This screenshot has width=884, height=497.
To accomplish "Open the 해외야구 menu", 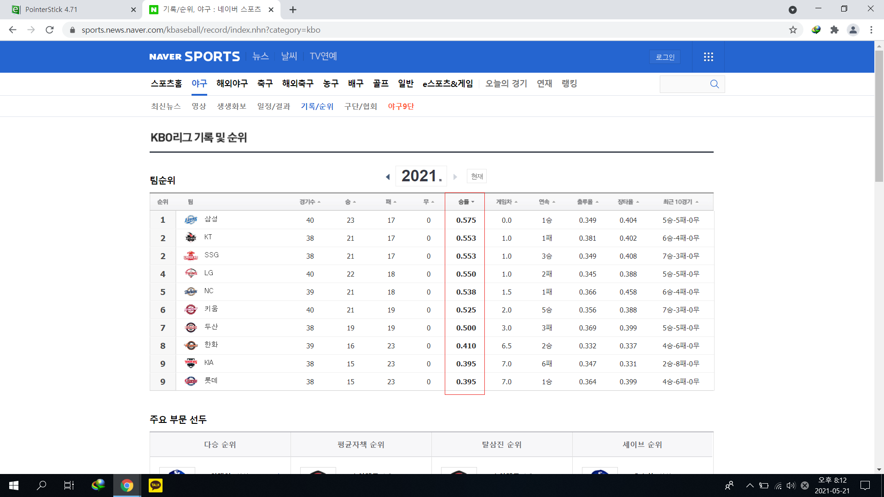I will pos(232,84).
